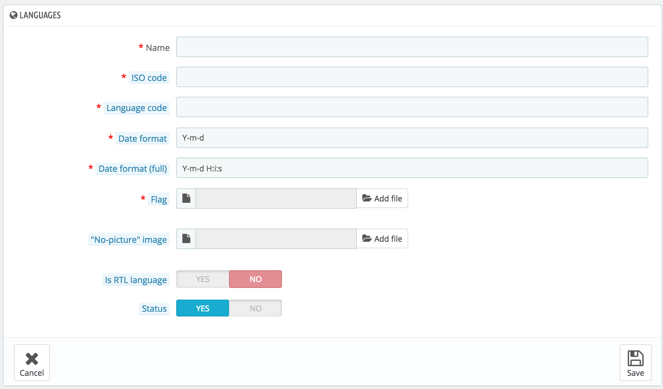Click the Status label
The height and width of the screenshot is (389, 663).
[154, 308]
